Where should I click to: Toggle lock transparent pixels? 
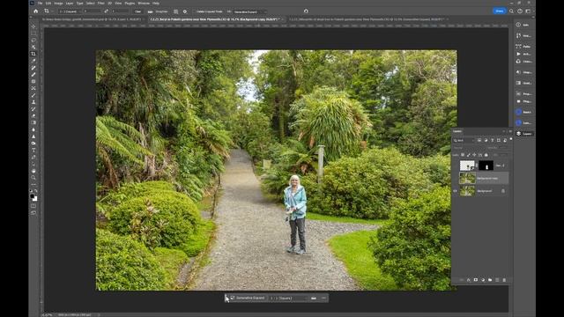tap(463, 155)
